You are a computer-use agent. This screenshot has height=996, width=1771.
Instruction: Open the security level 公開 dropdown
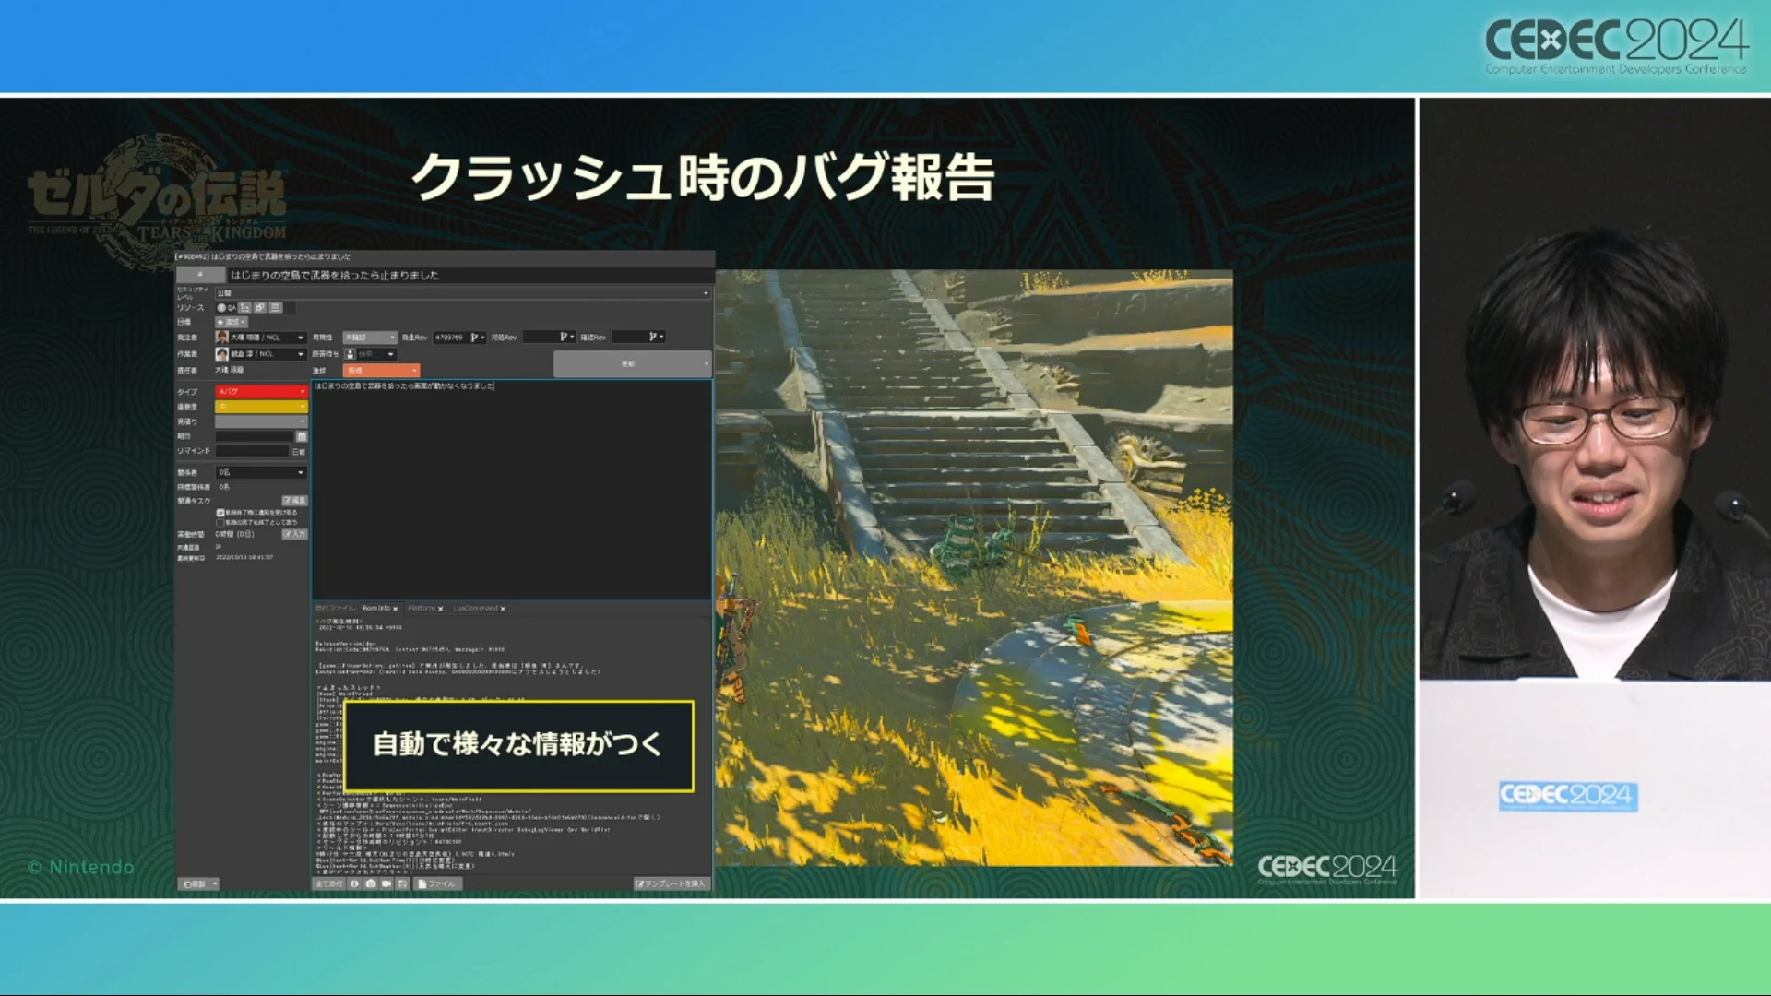tap(461, 293)
